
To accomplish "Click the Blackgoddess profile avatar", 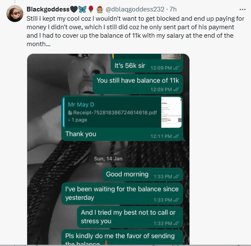I will 15,14.
